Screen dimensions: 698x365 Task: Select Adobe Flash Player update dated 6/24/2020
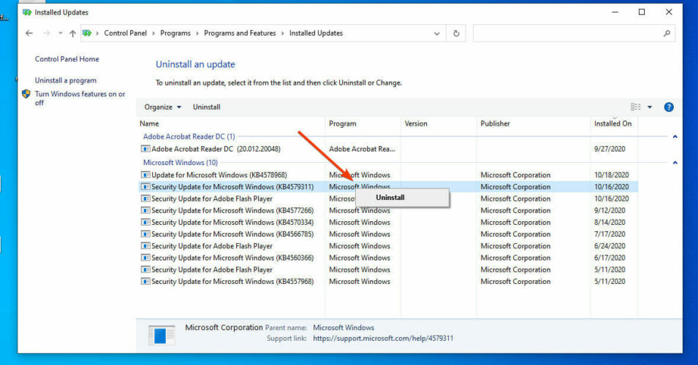coord(388,246)
